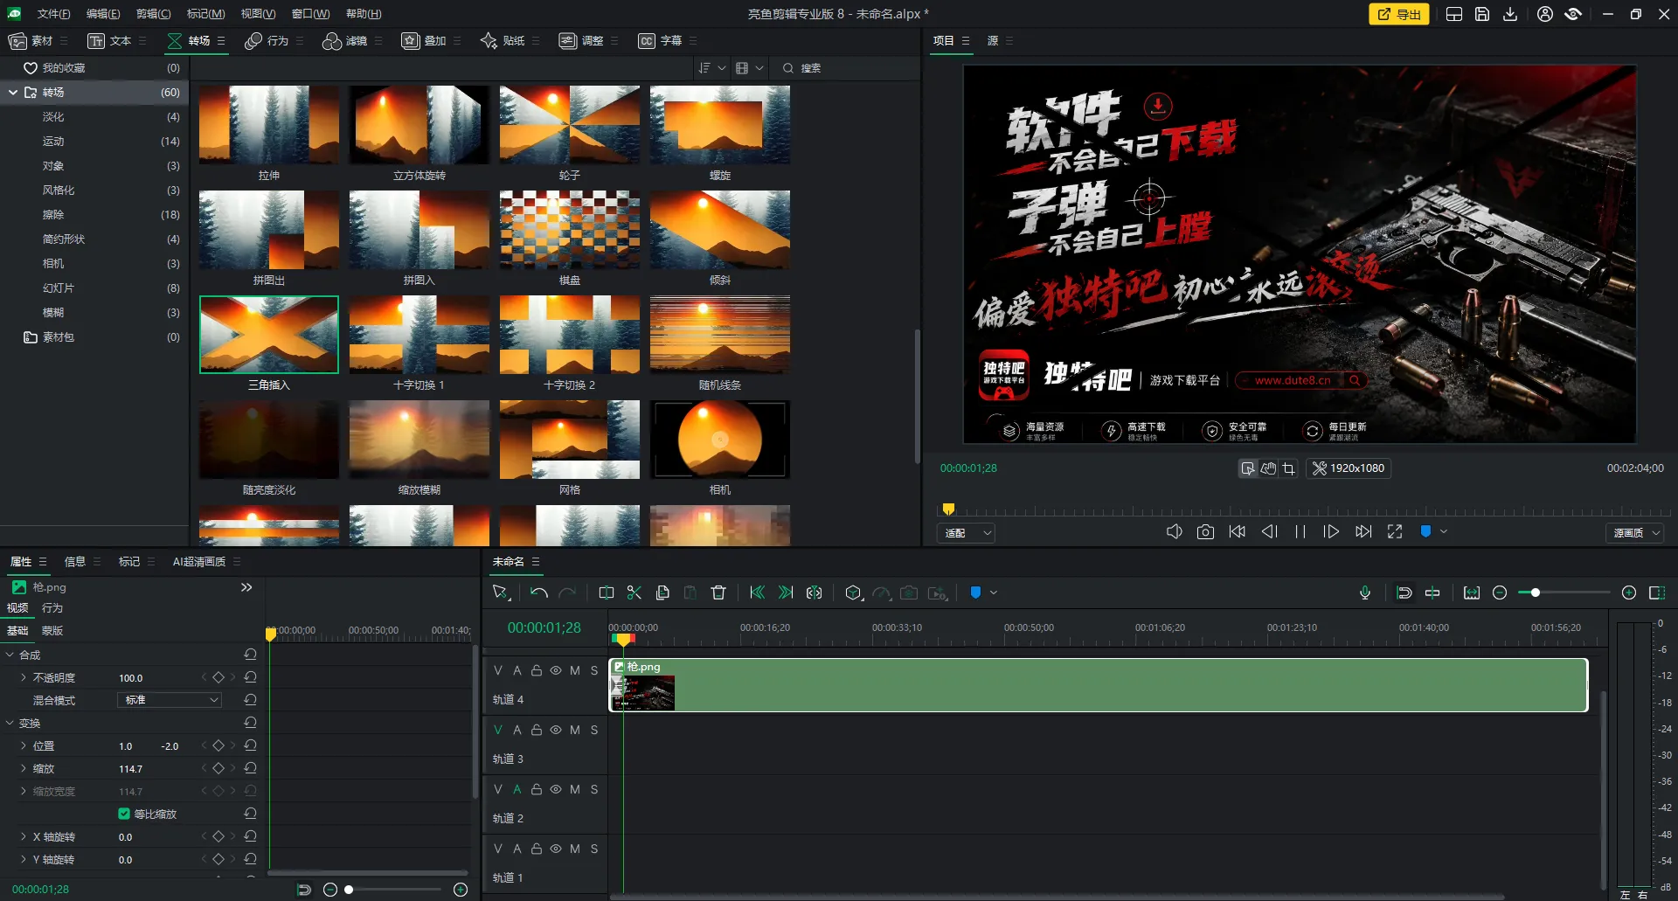Toggle video V on 轨道 3

click(x=498, y=730)
